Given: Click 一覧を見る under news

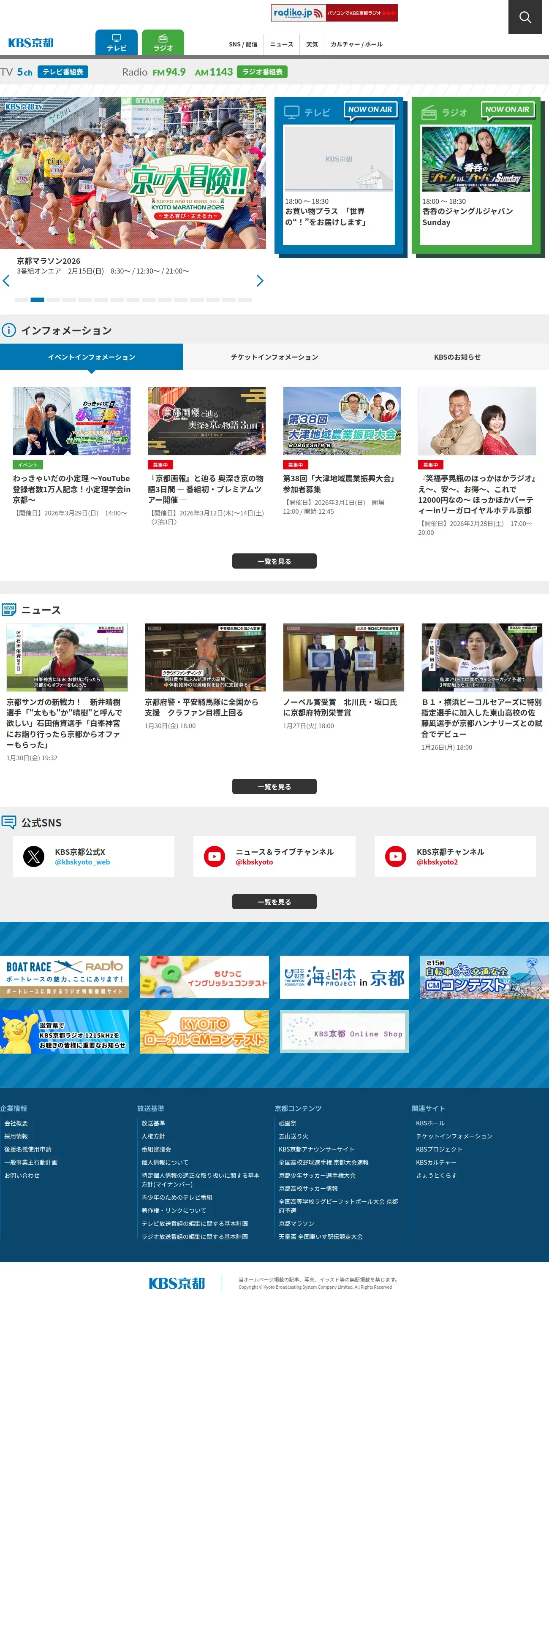Looking at the screenshot, I should tap(274, 786).
